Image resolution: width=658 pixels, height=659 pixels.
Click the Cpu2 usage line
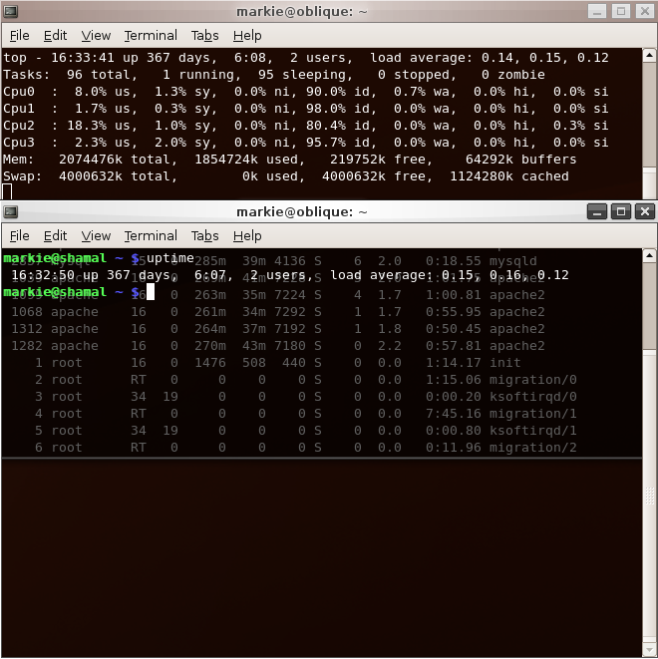pos(305,126)
